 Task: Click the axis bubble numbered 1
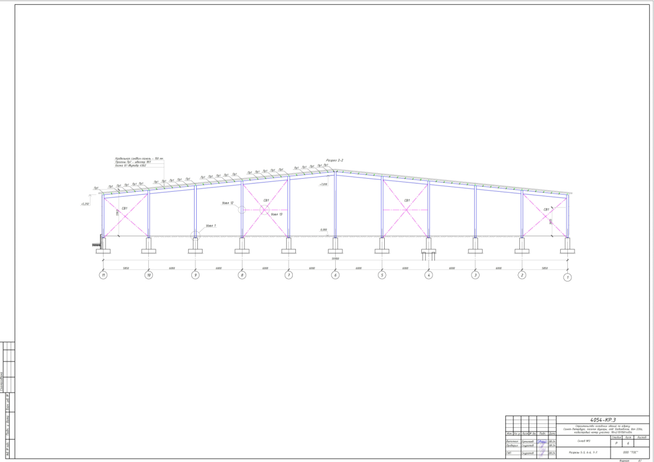pyautogui.click(x=568, y=277)
